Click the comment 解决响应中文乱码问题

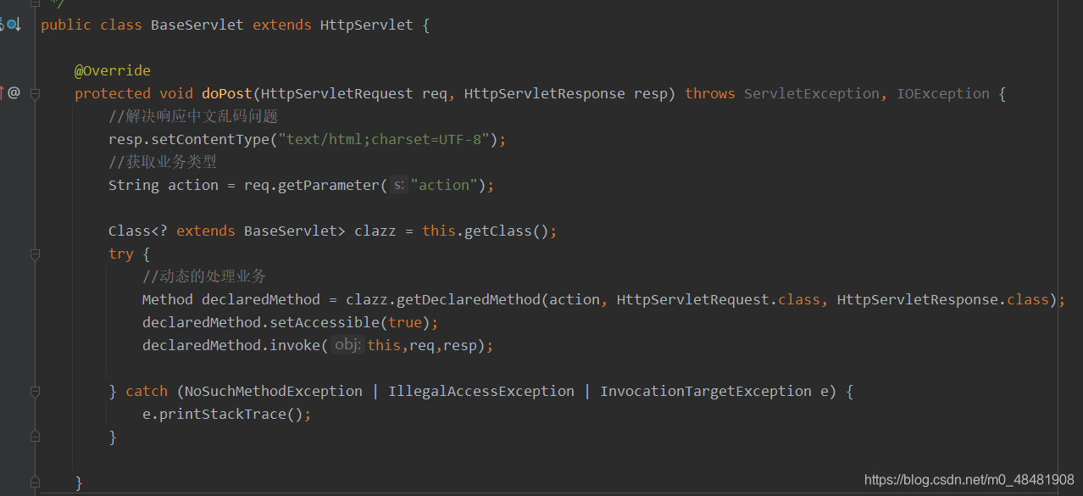(193, 116)
